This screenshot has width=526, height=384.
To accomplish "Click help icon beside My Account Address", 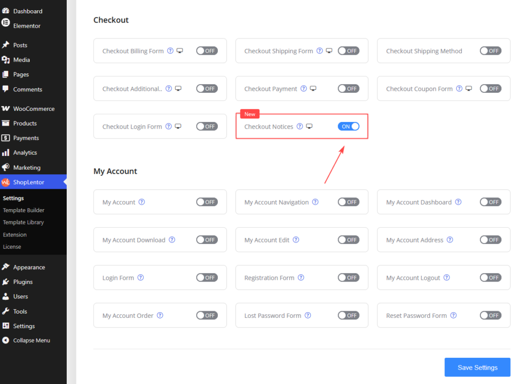I will click(450, 240).
